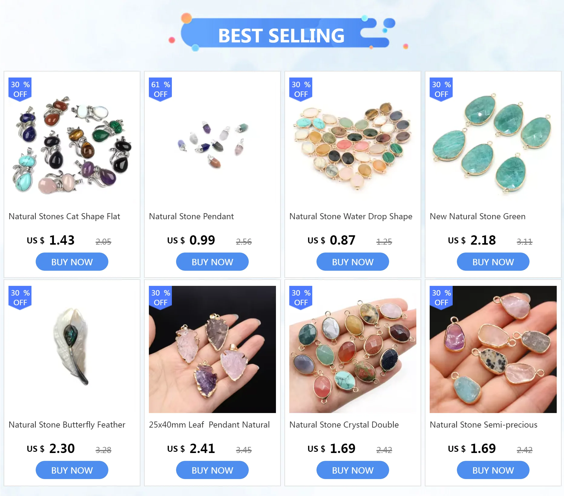Click BUY NOW under the US $0.99 pendant
Screen dimensions: 564x496
[x=212, y=262]
